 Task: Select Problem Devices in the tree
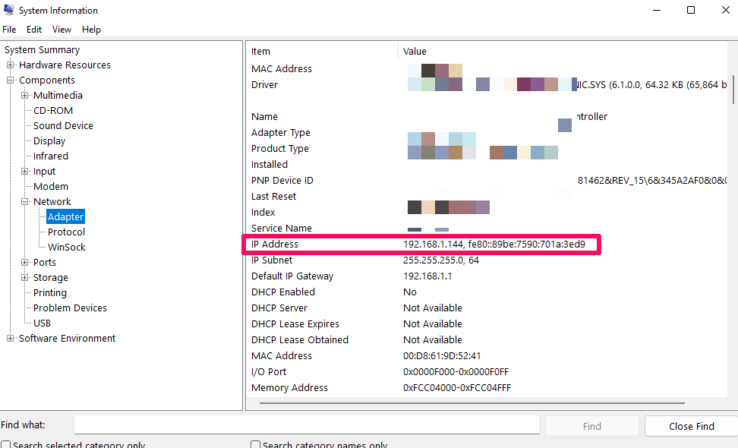pos(70,308)
